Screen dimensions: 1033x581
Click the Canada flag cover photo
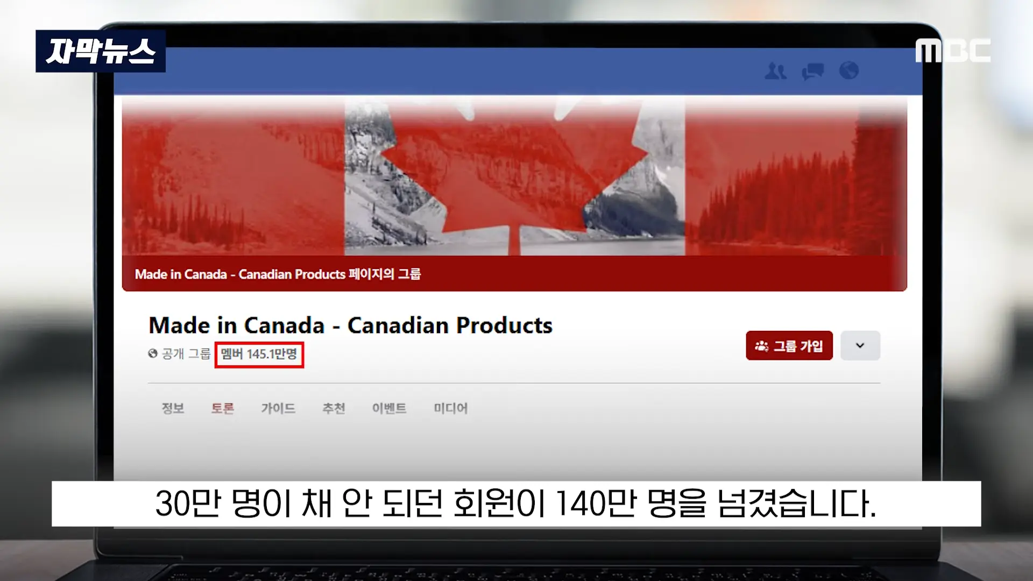coord(514,176)
